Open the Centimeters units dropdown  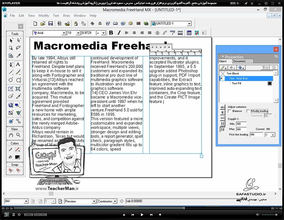click(x=115, y=201)
